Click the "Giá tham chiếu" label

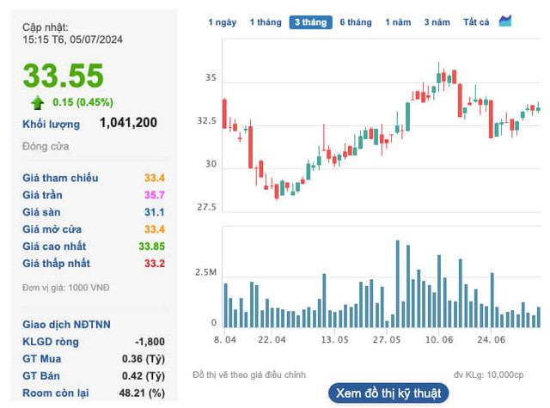(60, 178)
